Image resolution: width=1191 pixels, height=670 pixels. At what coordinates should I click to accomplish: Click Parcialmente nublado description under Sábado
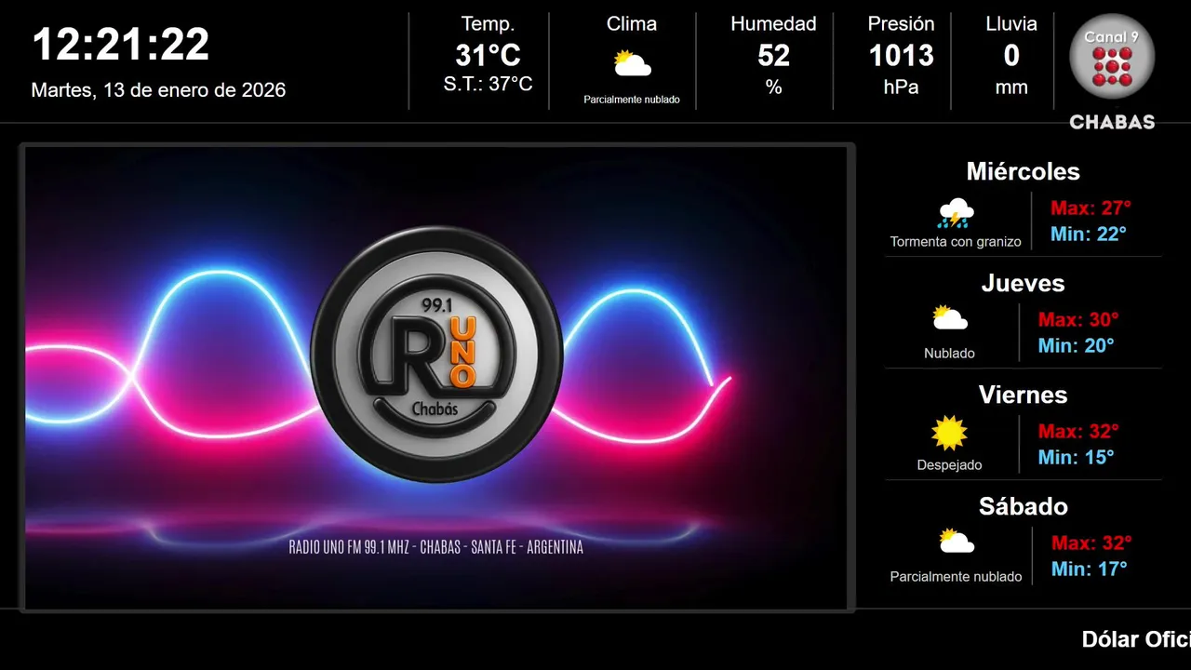pyautogui.click(x=956, y=577)
